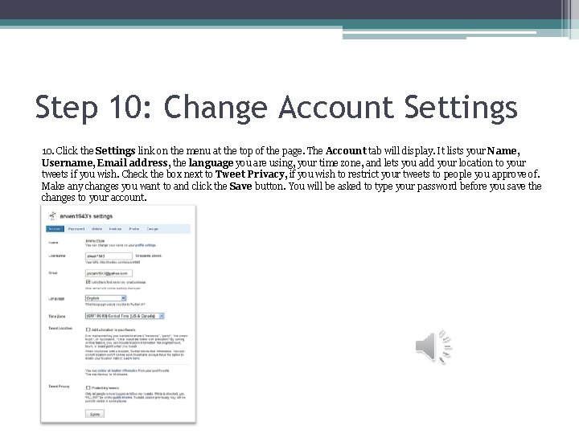Click the arwen1943 profile avatar image

pyautogui.click(x=52, y=216)
